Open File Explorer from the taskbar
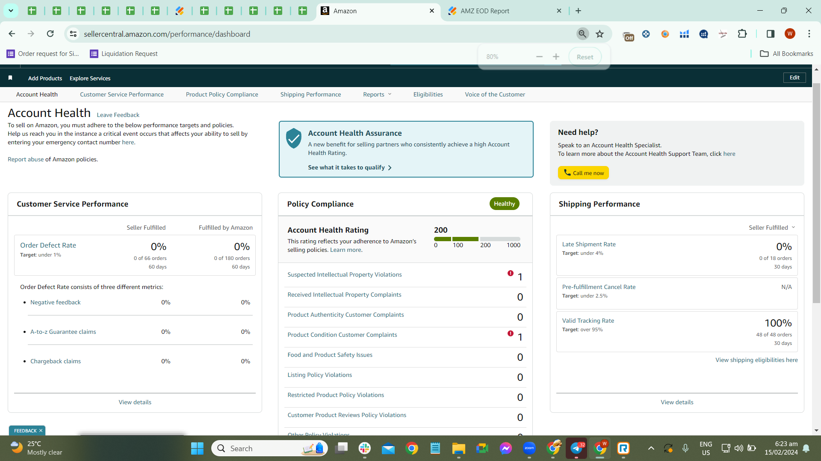821x461 pixels. click(x=458, y=448)
